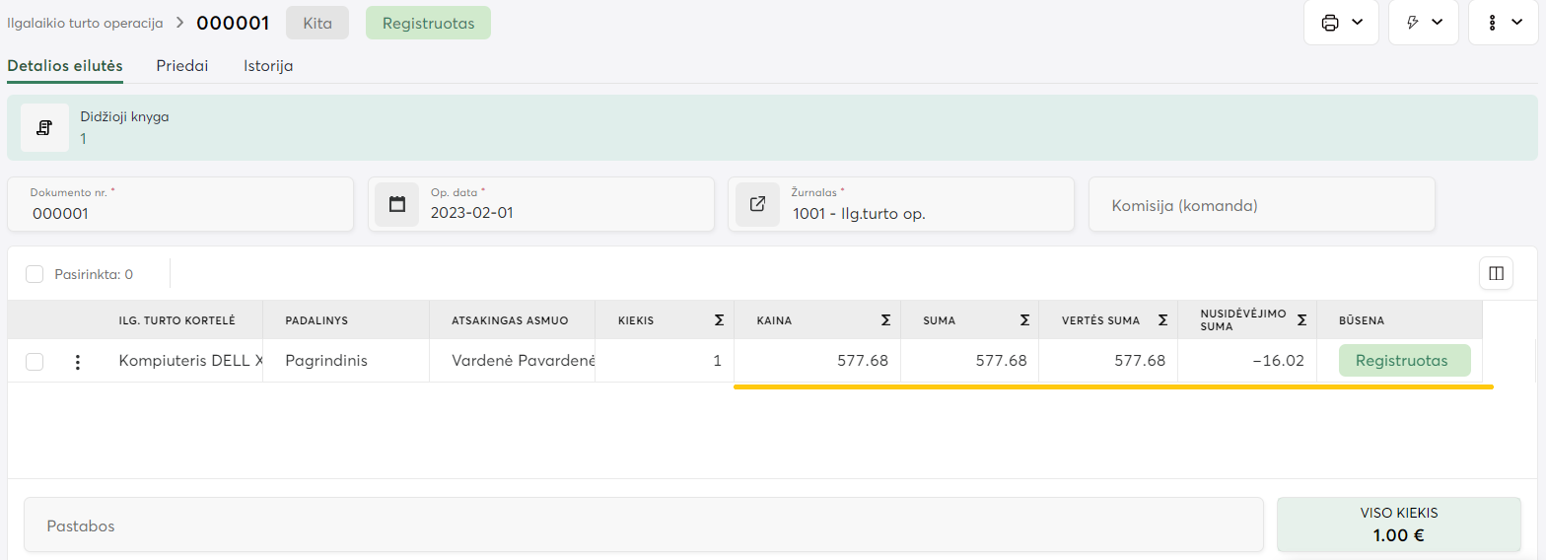Click the calendar icon beside Op. data
The image size is (1546, 560).
coord(397,204)
